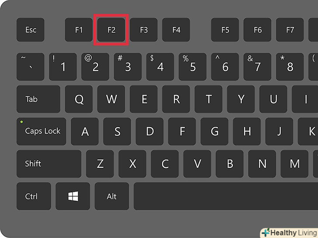Click the Ctrl key
The width and height of the screenshot is (318, 238).
click(x=34, y=196)
